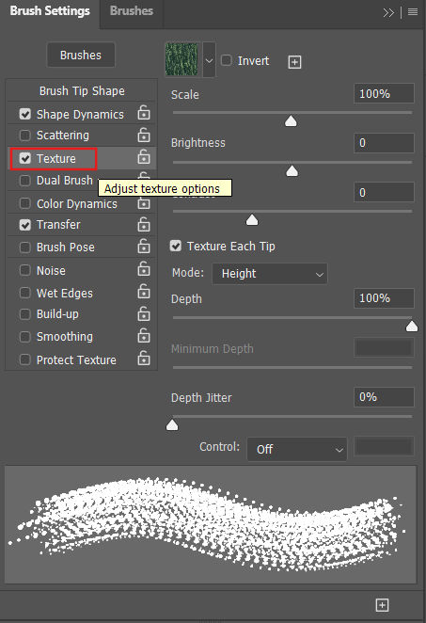Screen dimensions: 426x623
Task: Adjust the Depth slider handle
Action: pos(412,327)
